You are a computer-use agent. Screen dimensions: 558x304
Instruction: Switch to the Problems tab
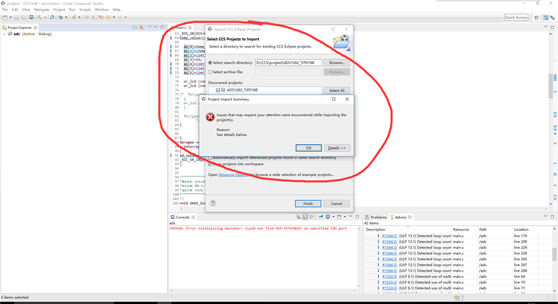coord(376,217)
